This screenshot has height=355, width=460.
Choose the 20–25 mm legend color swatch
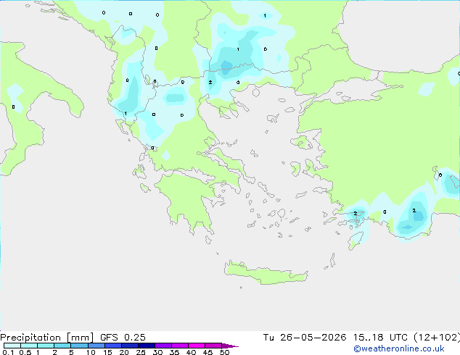129,346
